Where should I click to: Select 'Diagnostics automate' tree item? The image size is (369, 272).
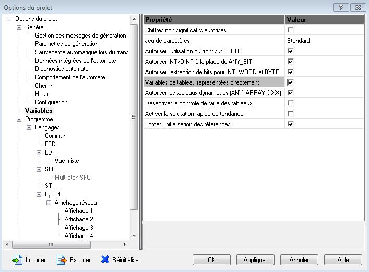pyautogui.click(x=62, y=69)
